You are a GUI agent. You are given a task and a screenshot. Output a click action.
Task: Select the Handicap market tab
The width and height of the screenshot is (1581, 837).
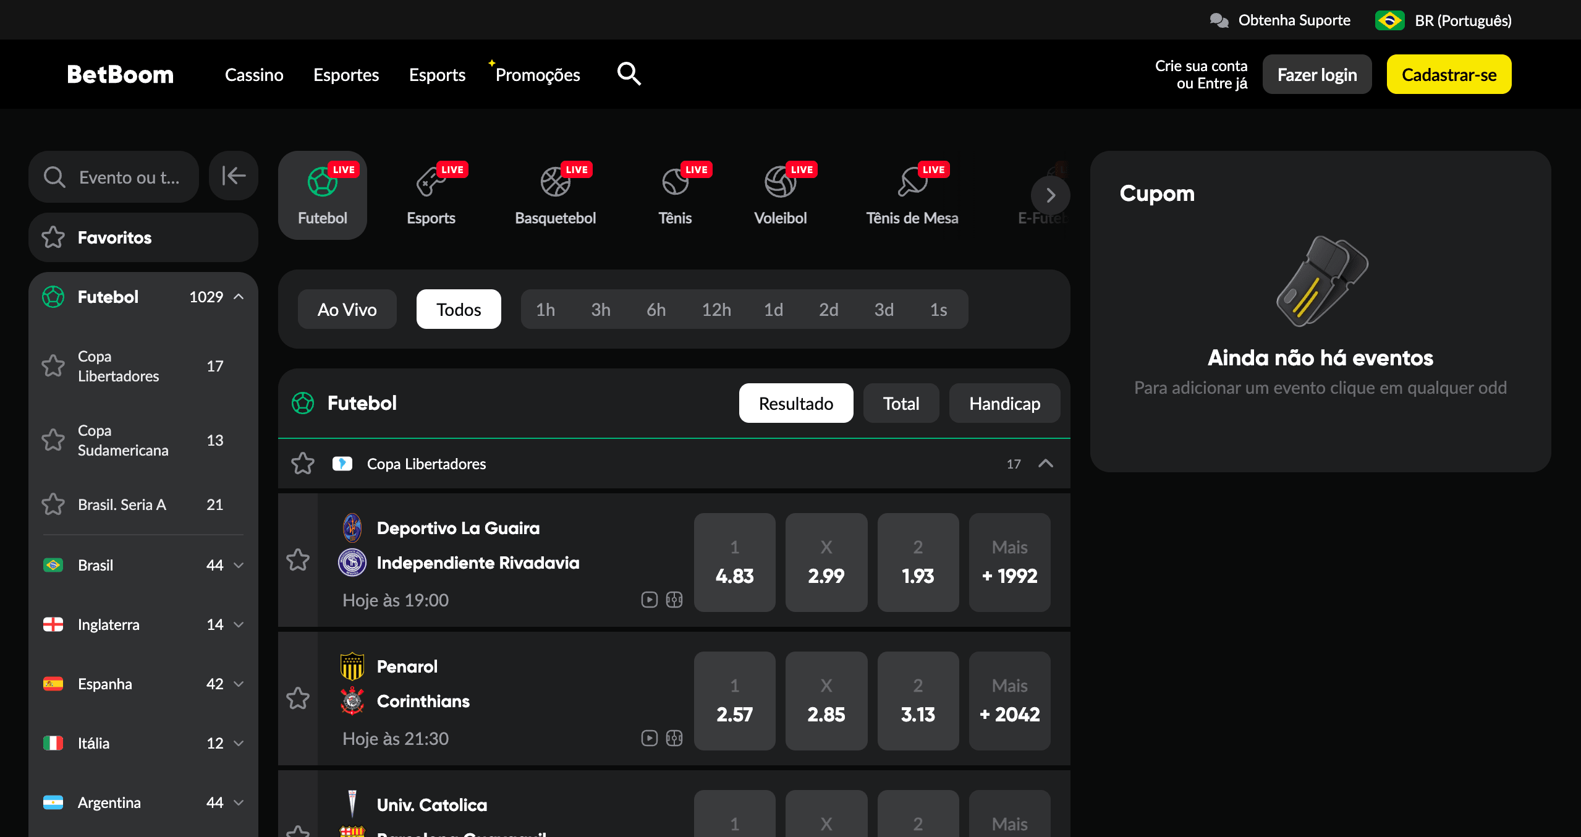(1004, 403)
